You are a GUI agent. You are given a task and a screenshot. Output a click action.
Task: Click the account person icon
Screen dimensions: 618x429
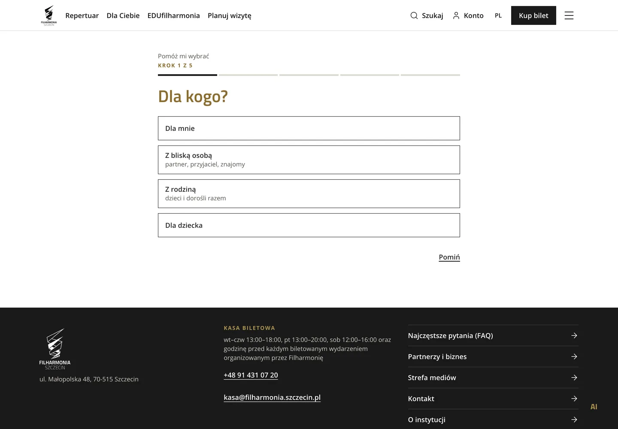(456, 15)
